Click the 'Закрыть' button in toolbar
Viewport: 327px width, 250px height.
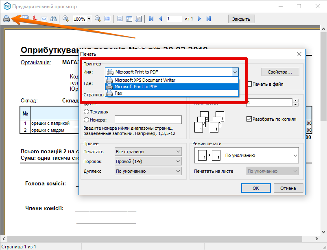coord(241,19)
